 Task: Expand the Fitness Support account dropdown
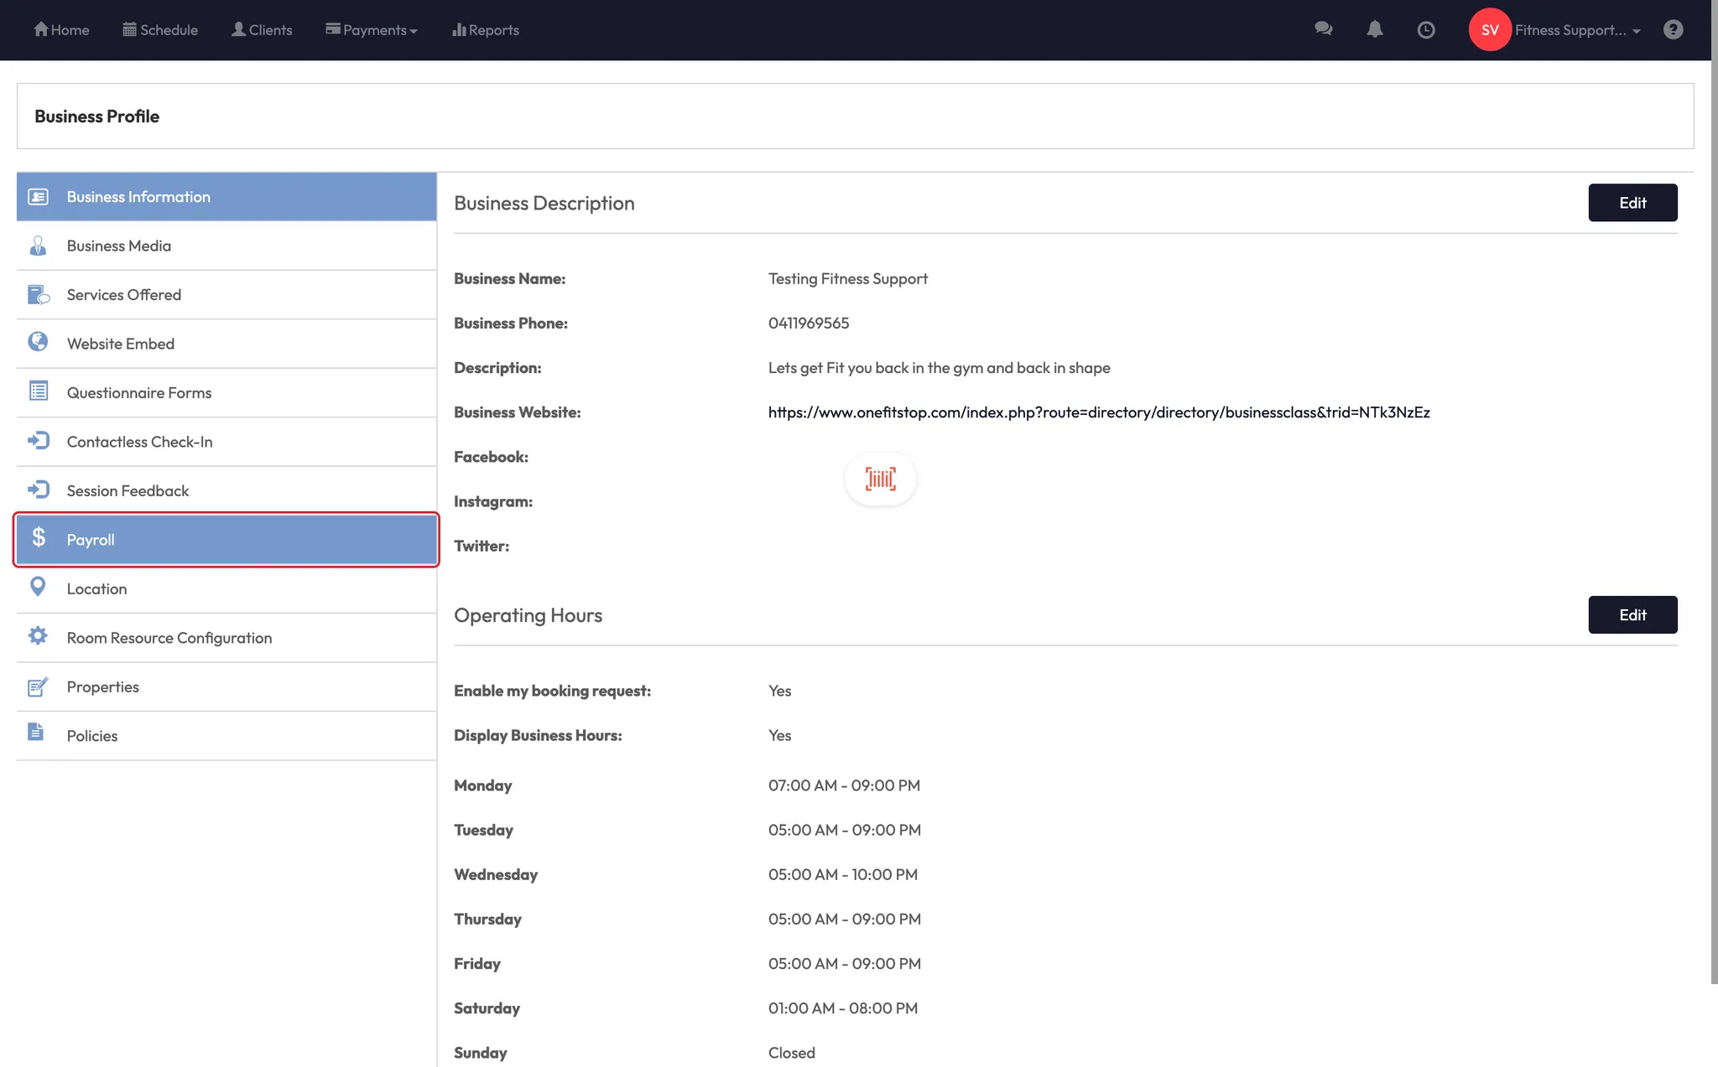(1577, 30)
